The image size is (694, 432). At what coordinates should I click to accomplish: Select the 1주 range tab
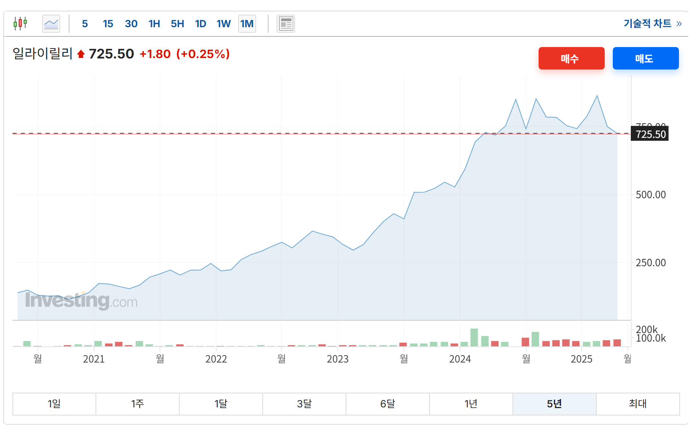click(138, 404)
